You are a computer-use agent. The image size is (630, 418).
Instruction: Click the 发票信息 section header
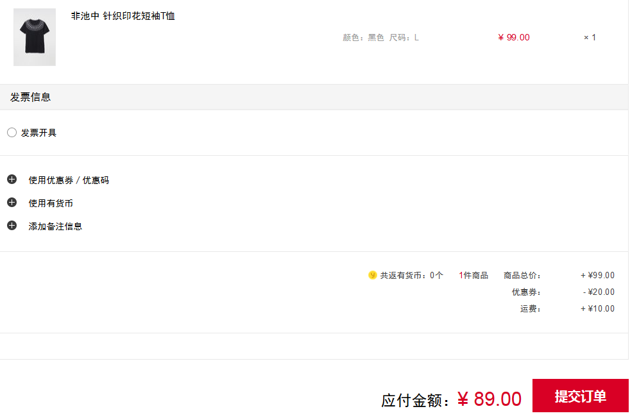31,97
